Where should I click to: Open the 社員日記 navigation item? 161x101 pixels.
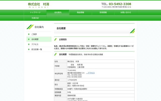click(x=35, y=18)
